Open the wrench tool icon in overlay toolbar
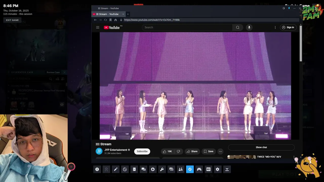324x182 pixels. (162, 169)
